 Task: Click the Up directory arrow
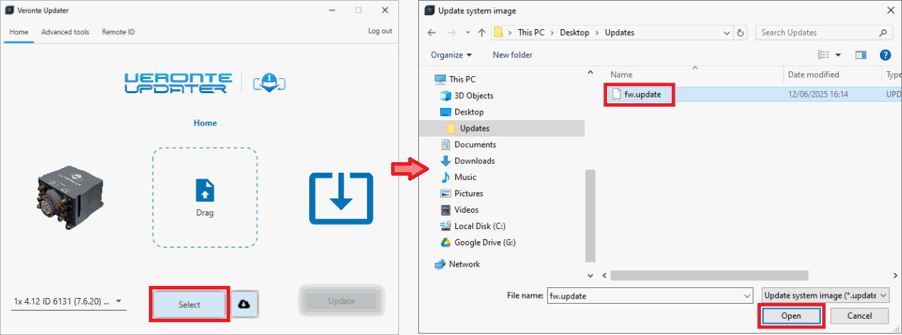click(482, 33)
